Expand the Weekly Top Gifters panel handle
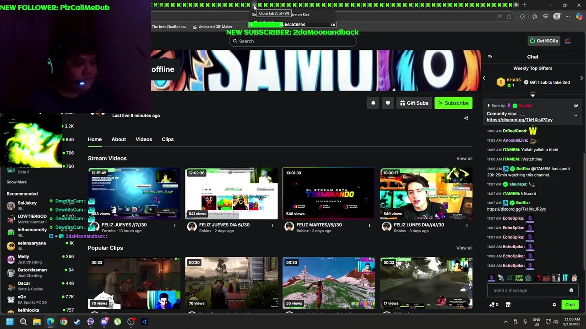586x329 pixels. click(532, 95)
